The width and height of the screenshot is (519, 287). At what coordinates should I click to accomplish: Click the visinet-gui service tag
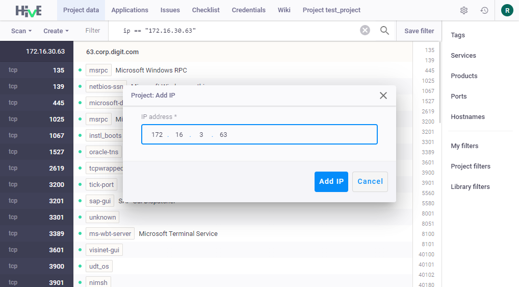coord(104,250)
